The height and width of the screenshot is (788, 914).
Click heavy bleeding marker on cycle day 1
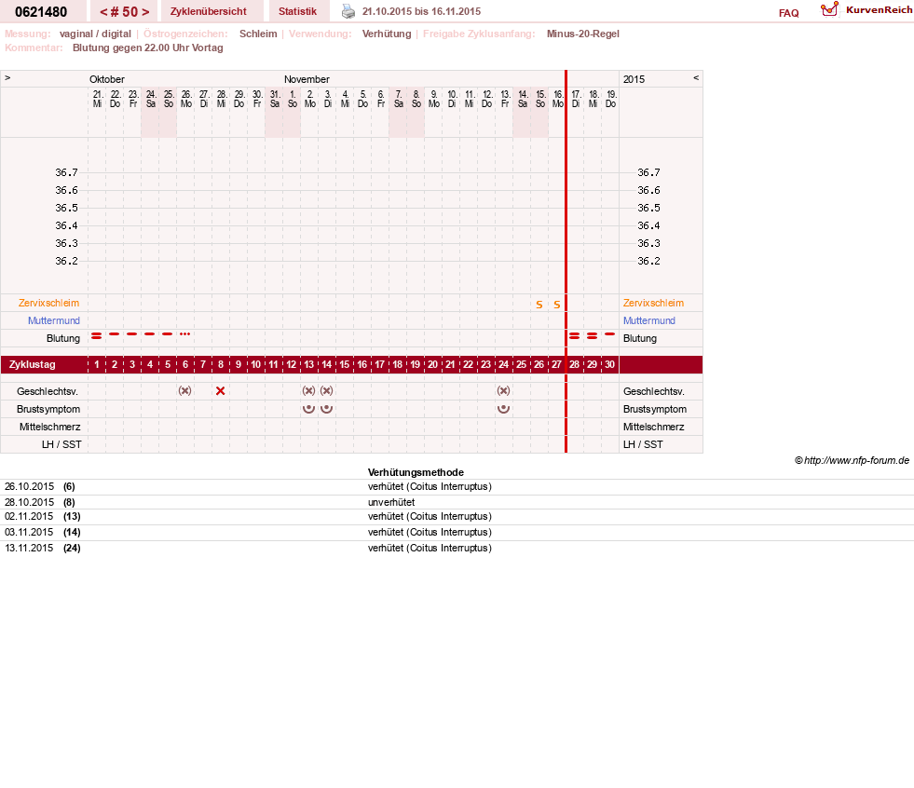pos(97,335)
